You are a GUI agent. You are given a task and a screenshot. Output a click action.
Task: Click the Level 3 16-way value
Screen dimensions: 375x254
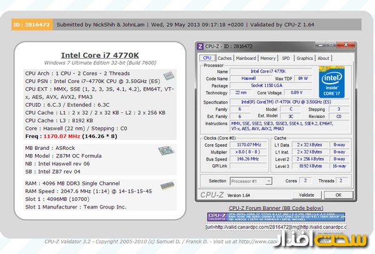tap(339, 166)
